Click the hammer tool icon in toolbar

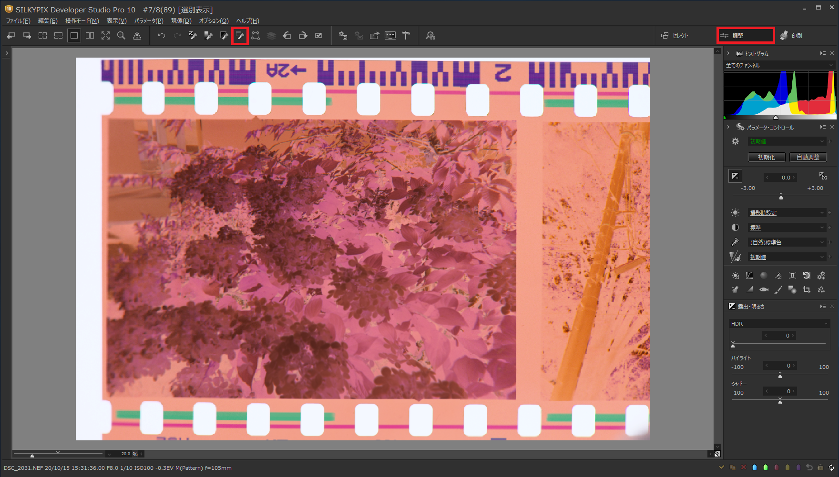pos(406,36)
